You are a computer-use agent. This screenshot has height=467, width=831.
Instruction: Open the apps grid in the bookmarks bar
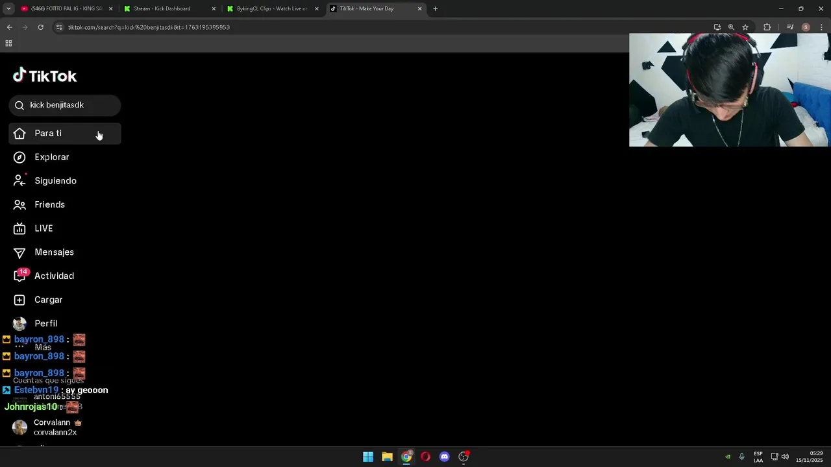coord(8,43)
